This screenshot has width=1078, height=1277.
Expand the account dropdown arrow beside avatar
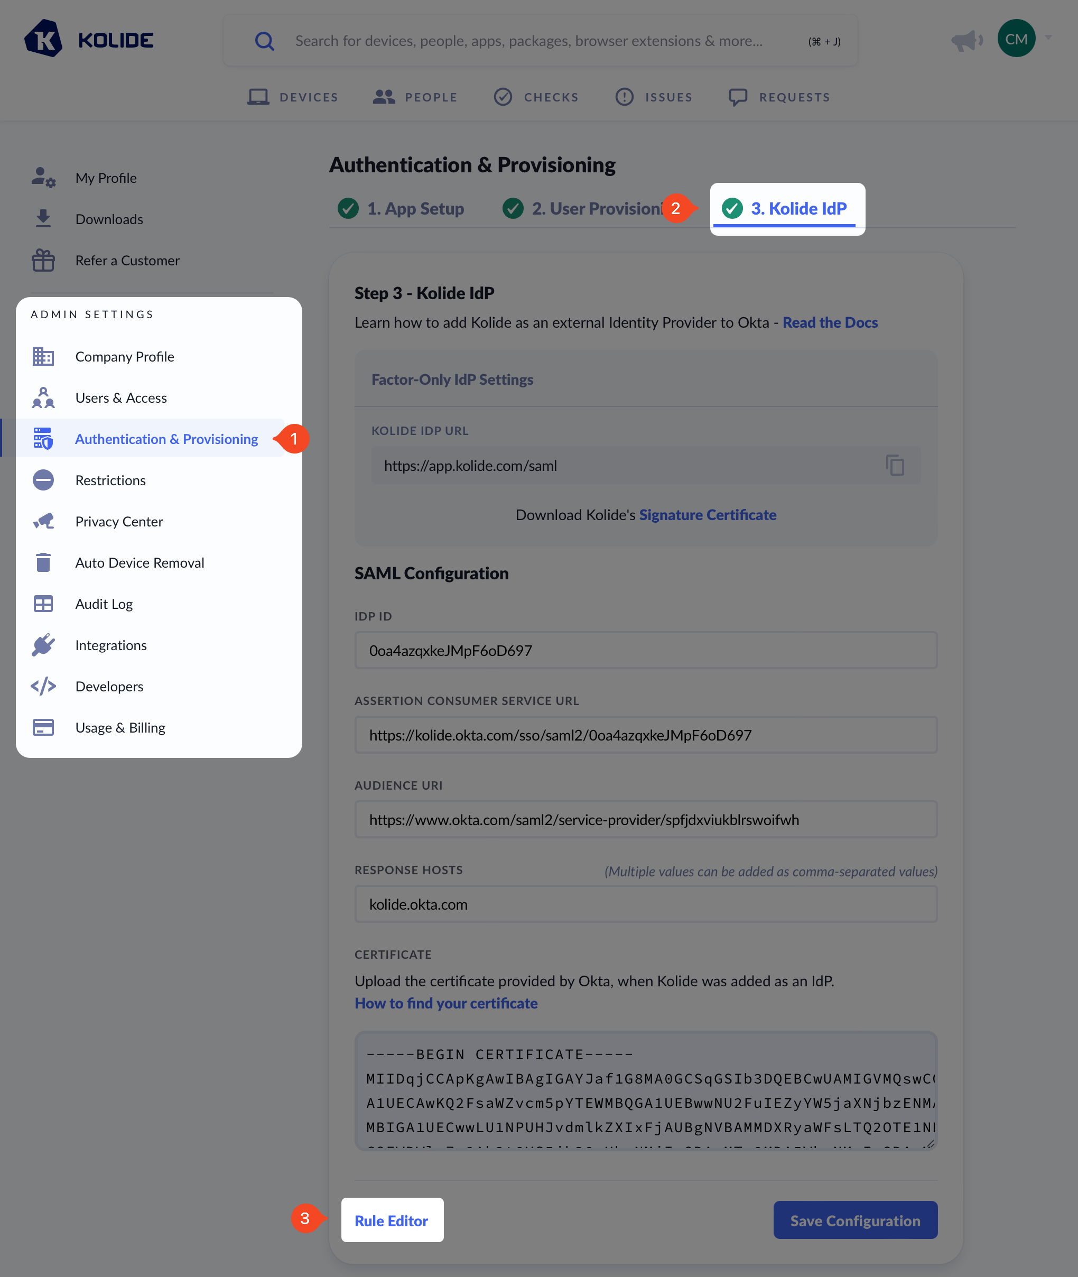point(1048,38)
